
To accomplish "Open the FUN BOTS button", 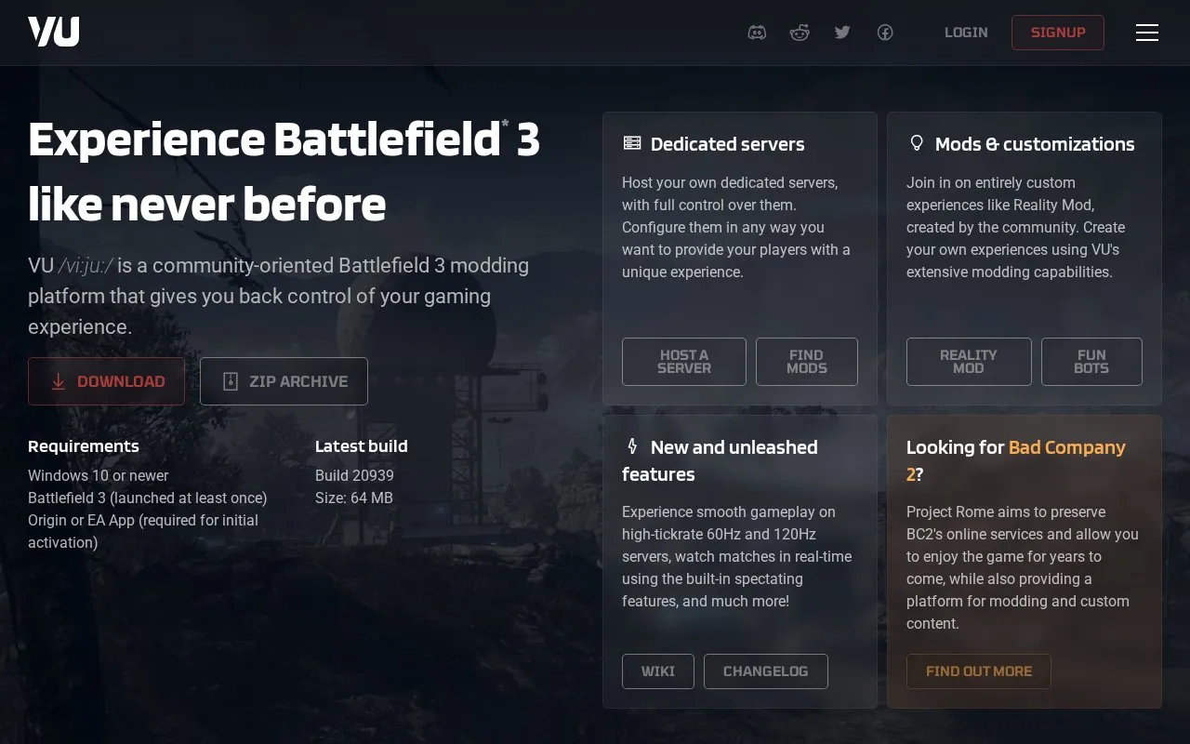I will point(1091,362).
